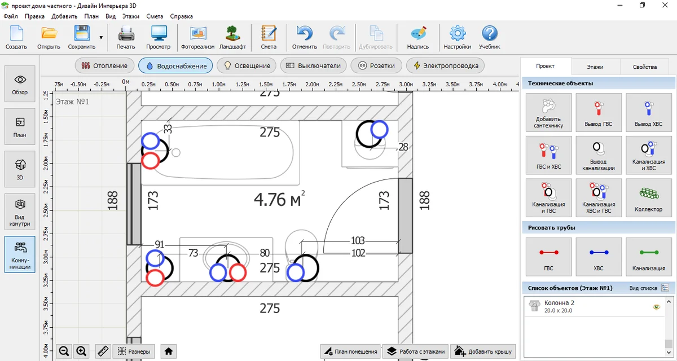Screen dimensions: 677x361
Task: Click the red hot water point near bathtub
Action: tap(150, 161)
